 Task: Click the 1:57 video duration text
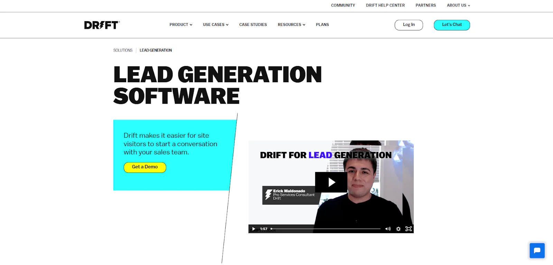pyautogui.click(x=264, y=229)
